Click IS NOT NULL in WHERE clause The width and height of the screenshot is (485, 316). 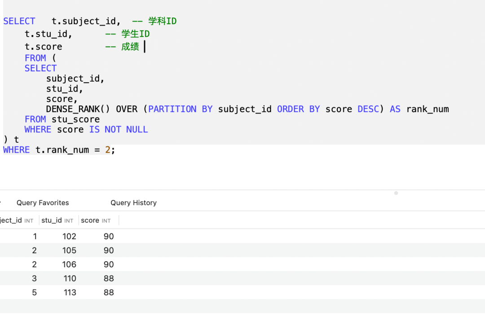click(119, 130)
